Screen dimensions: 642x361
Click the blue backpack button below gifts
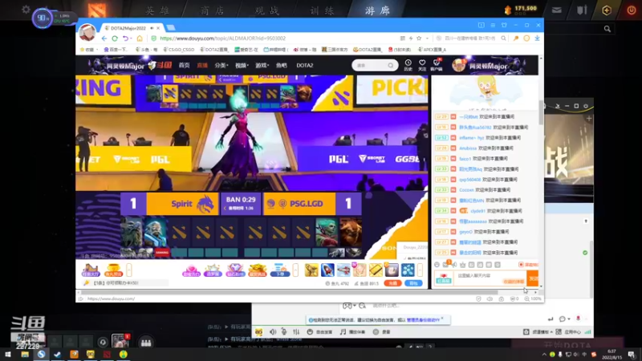click(413, 283)
